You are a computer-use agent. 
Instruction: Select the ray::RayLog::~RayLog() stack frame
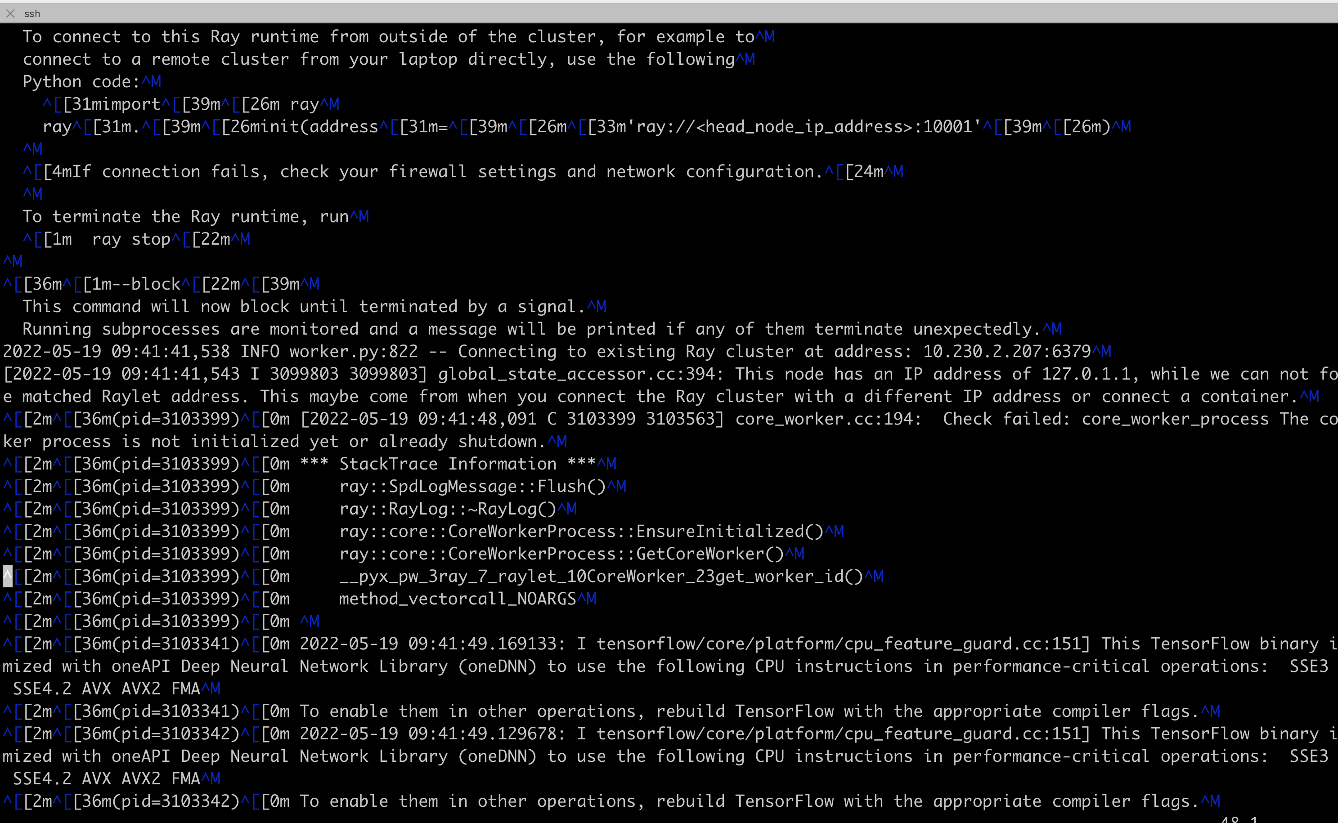pos(457,508)
